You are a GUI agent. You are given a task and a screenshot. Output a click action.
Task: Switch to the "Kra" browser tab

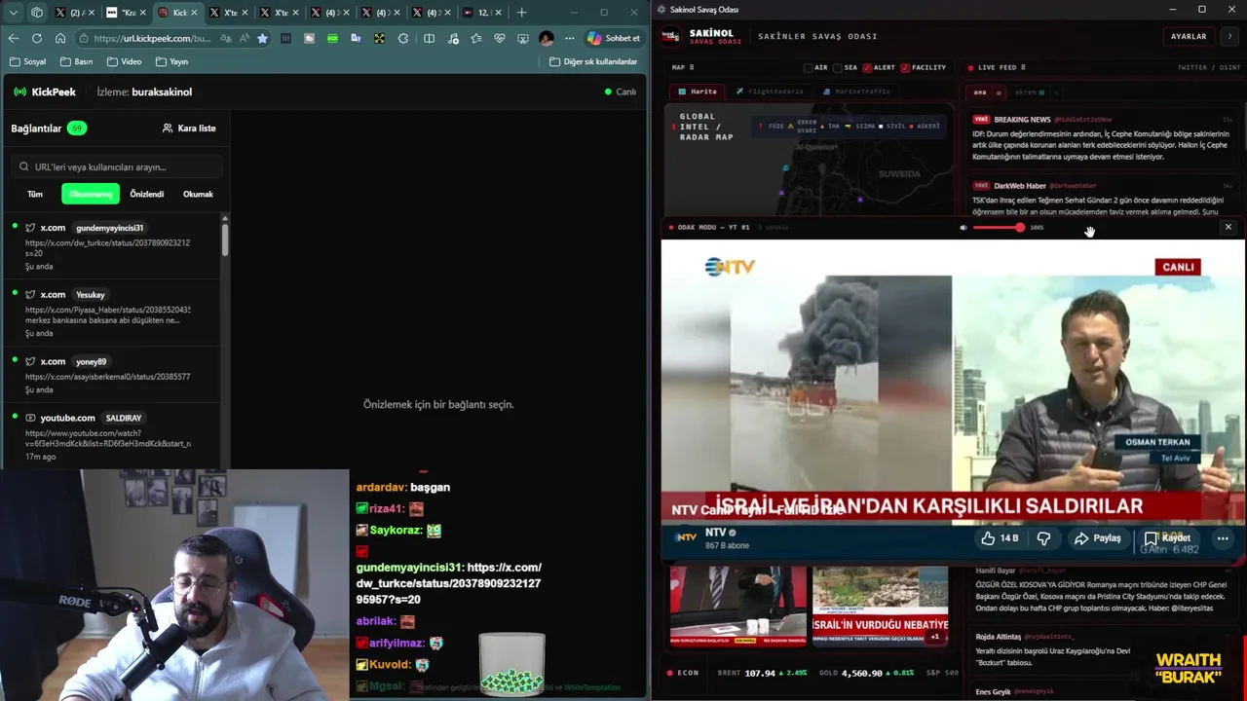pyautogui.click(x=125, y=13)
